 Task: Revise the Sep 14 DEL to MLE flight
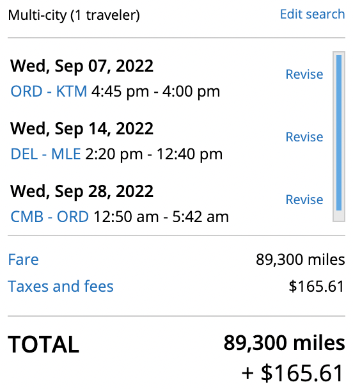(x=304, y=137)
